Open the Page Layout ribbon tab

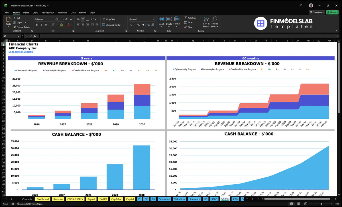coord(48,12)
